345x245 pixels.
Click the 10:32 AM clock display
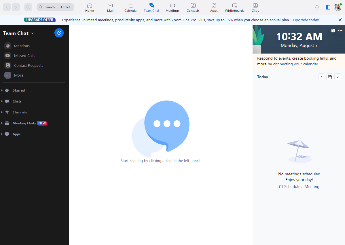(x=299, y=37)
